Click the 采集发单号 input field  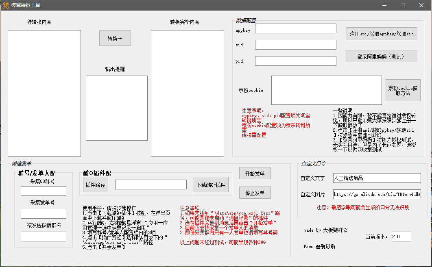[x=44, y=214]
